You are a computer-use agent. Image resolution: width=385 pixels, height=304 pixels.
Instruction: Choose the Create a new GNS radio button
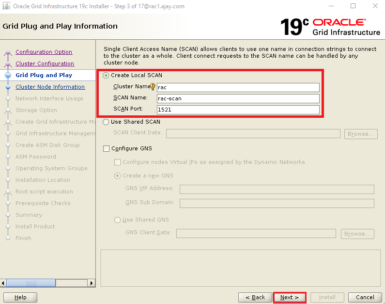[118, 176]
